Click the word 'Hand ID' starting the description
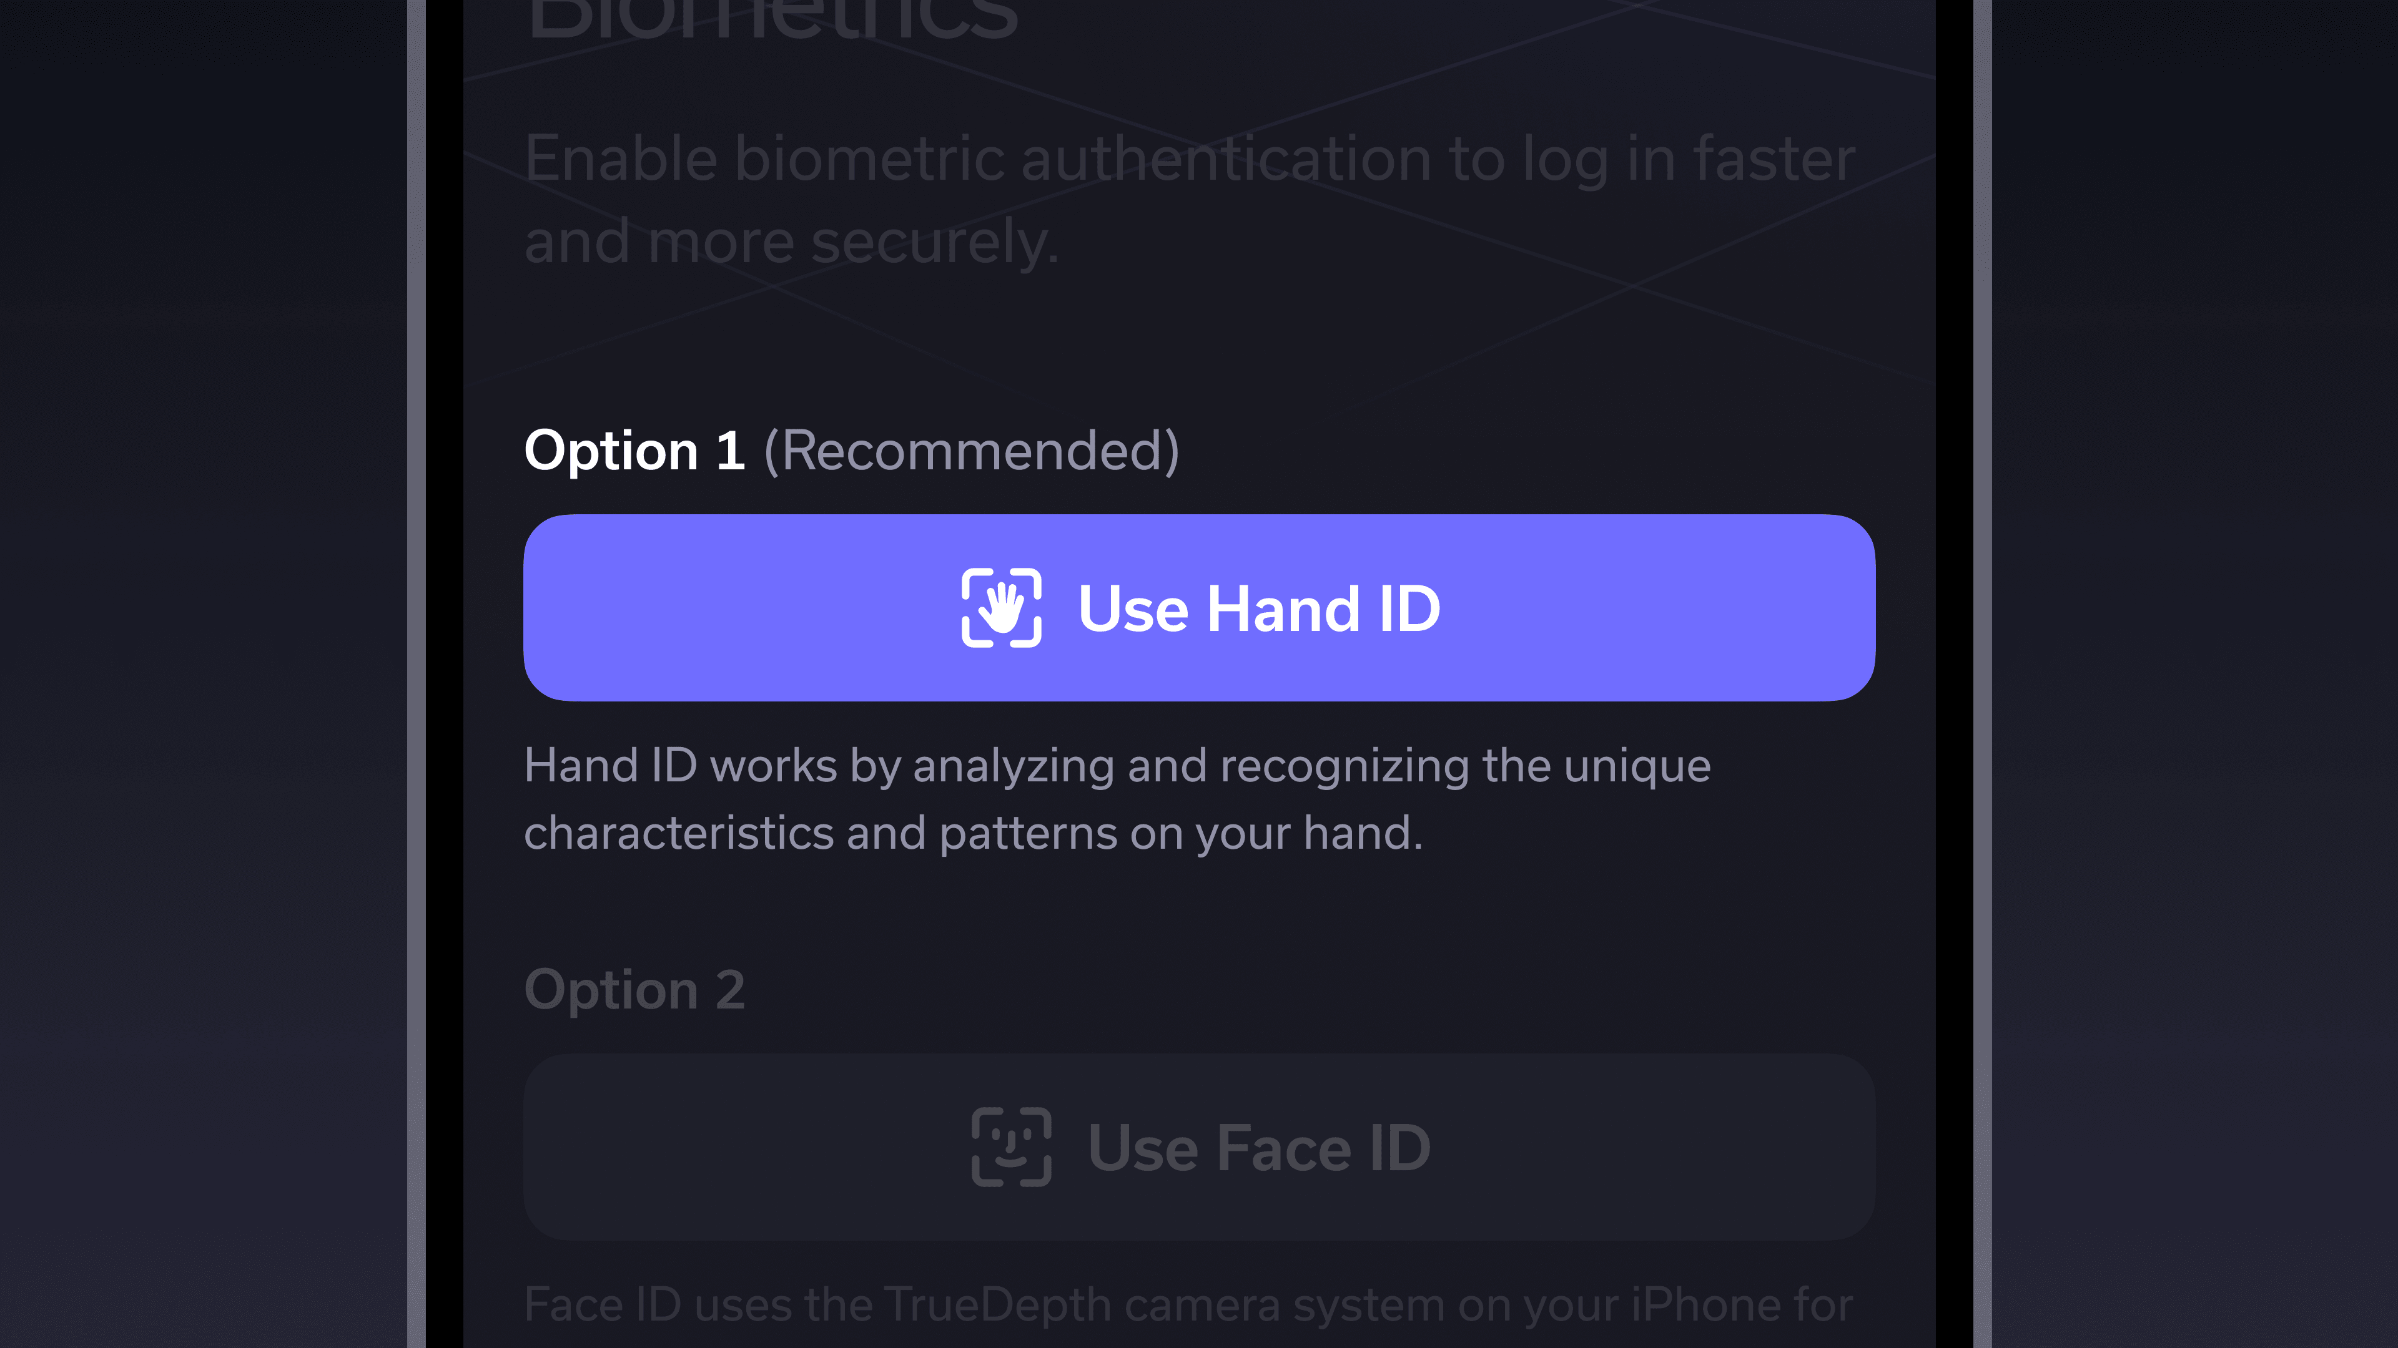 (x=611, y=766)
